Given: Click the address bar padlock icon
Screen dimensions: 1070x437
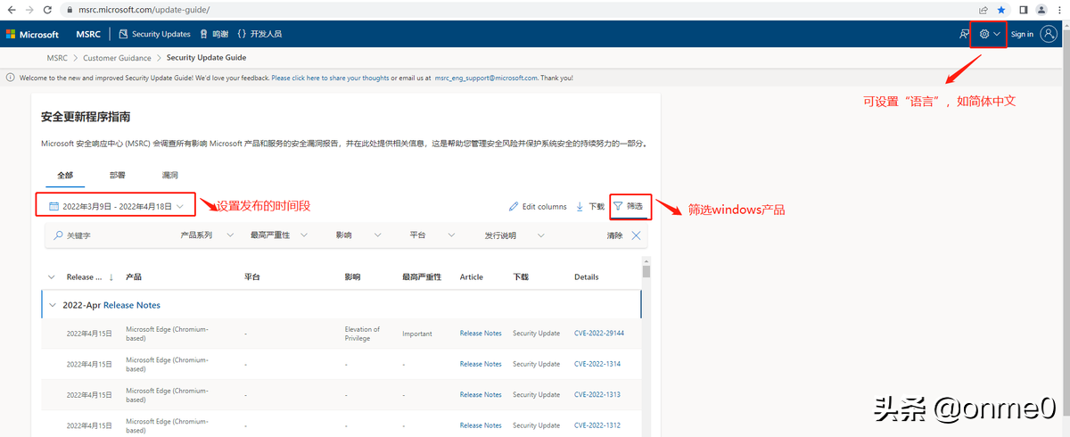Looking at the screenshot, I should (x=69, y=9).
